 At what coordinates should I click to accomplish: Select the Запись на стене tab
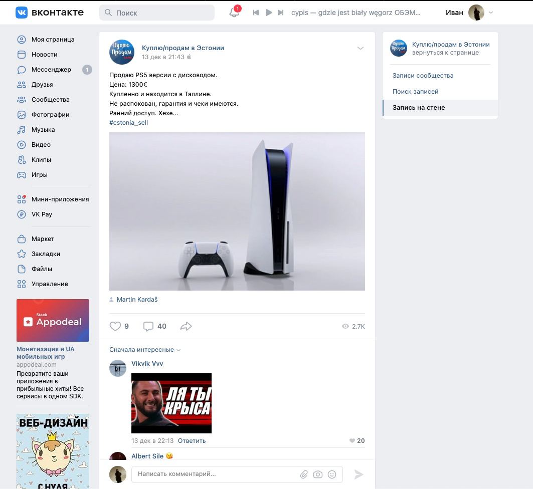tap(440, 107)
